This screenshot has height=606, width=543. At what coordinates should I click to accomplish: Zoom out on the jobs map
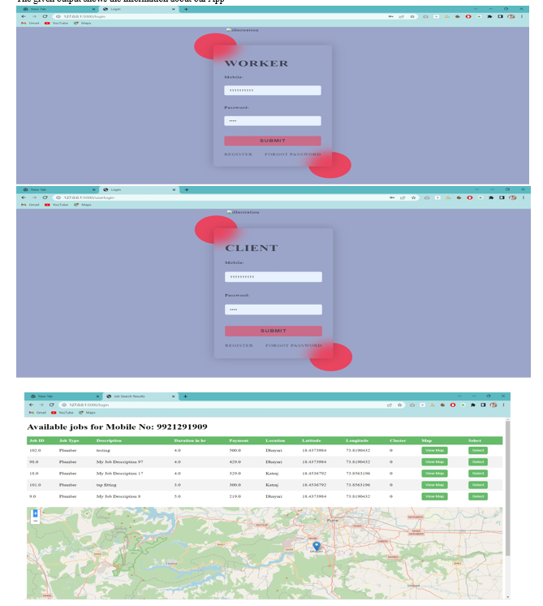point(35,521)
